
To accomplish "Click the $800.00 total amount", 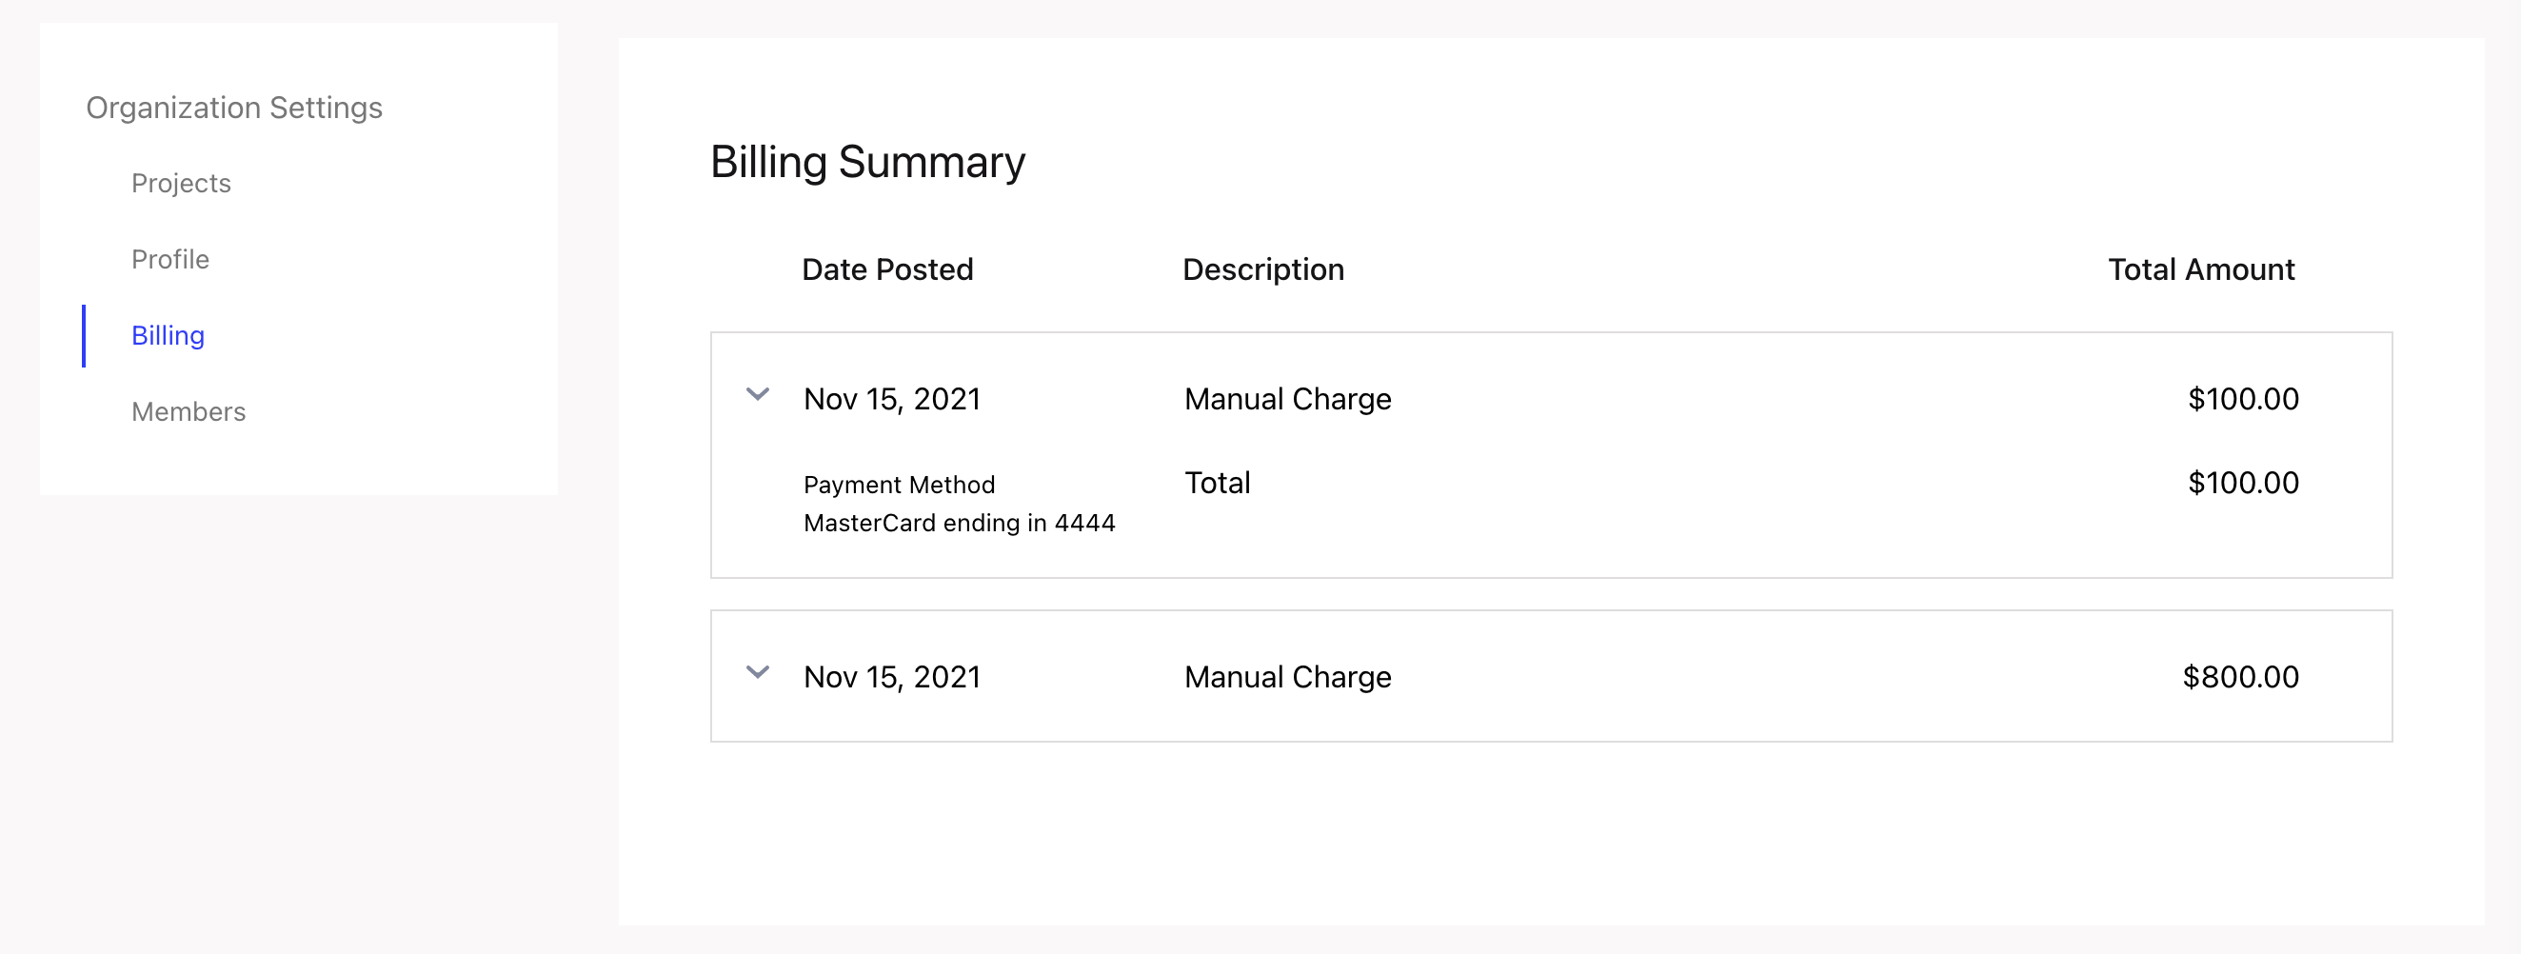I will point(2239,677).
